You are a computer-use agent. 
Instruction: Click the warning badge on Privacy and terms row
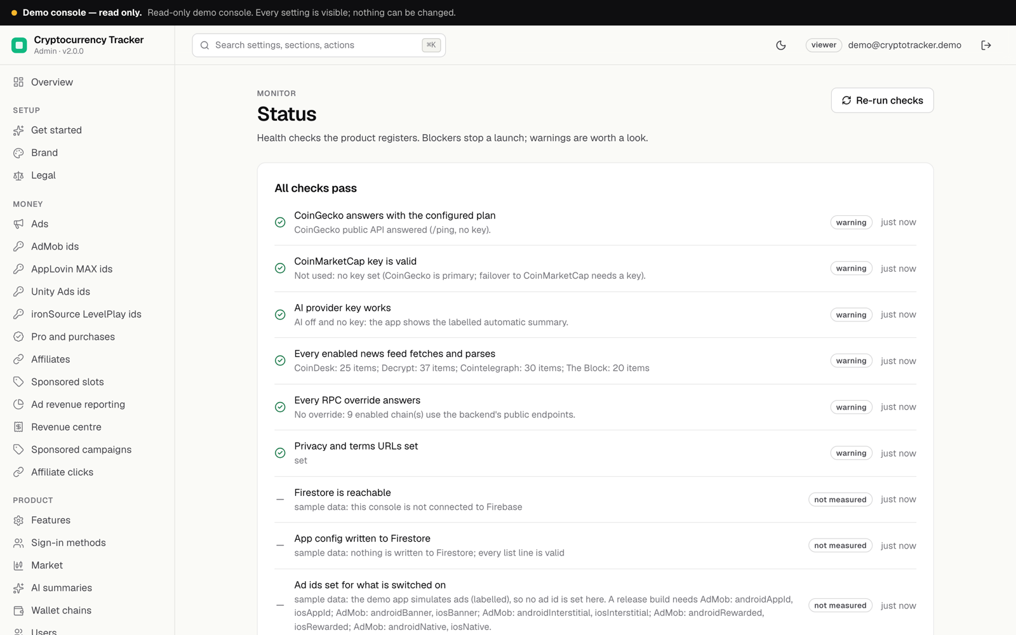pos(851,453)
